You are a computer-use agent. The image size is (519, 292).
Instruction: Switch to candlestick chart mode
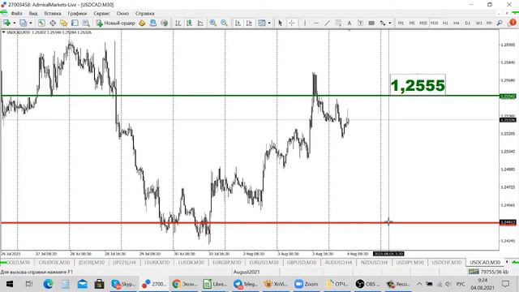coord(189,23)
